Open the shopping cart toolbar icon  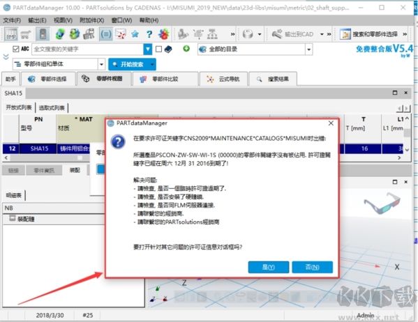pos(26,34)
